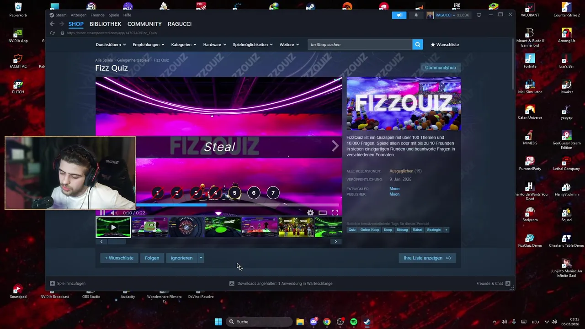The width and height of the screenshot is (585, 329).
Task: Click the Quiz tag
Action: pos(352,230)
